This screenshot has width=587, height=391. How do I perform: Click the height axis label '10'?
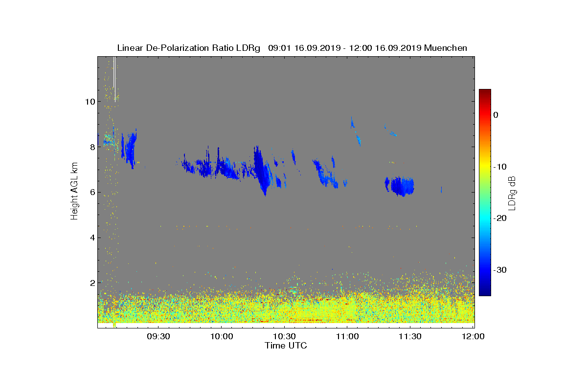[x=89, y=102]
